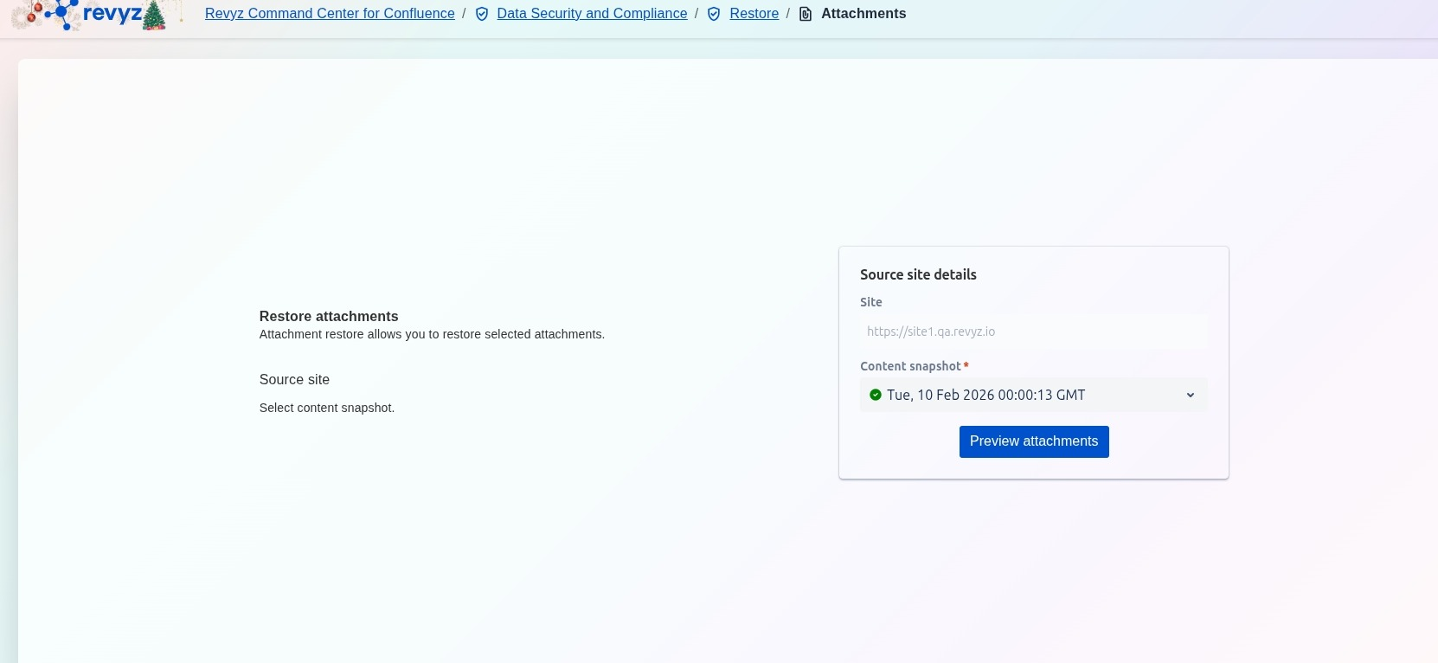Image resolution: width=1438 pixels, height=663 pixels.
Task: Click the shield icon before Data Security and Compliance
Action: 482,14
